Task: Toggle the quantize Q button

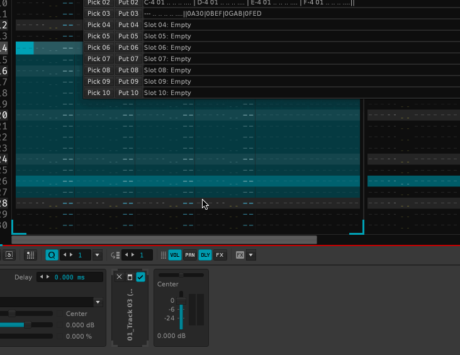Action: [x=52, y=255]
